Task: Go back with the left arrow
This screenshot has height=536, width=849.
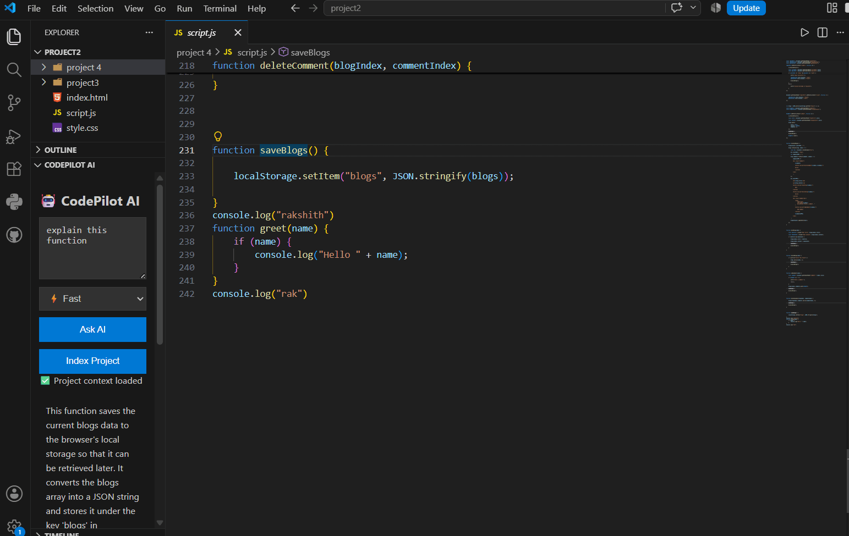Action: [295, 8]
